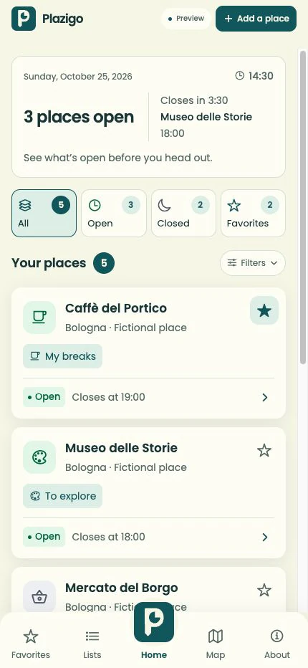Unfavorite Caffè del Portico with filled star
308x668 pixels.
click(x=264, y=310)
